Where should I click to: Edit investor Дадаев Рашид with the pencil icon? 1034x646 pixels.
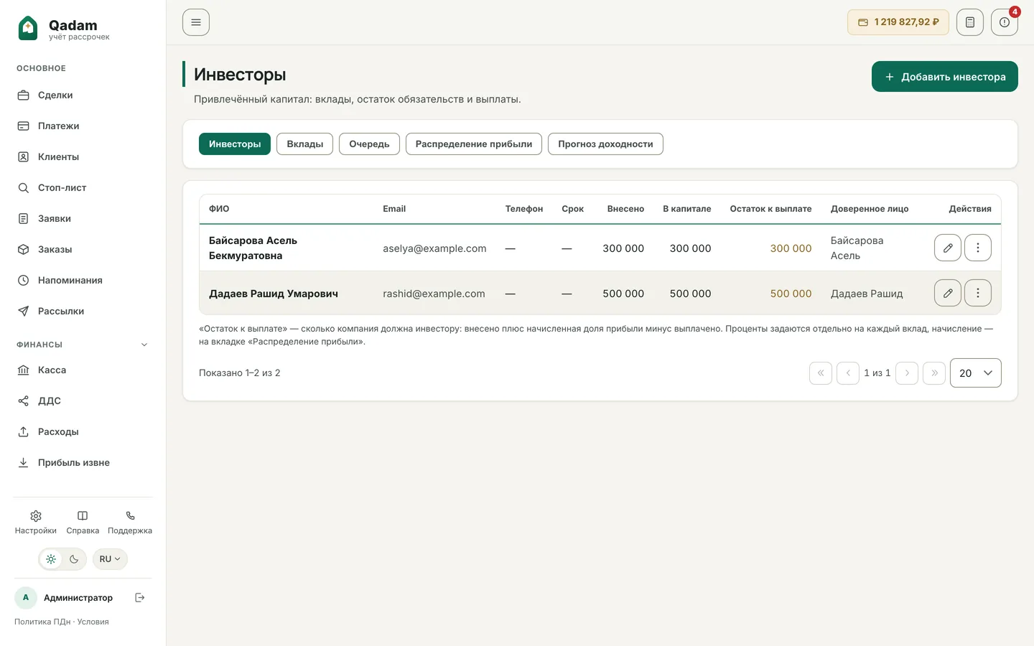948,293
